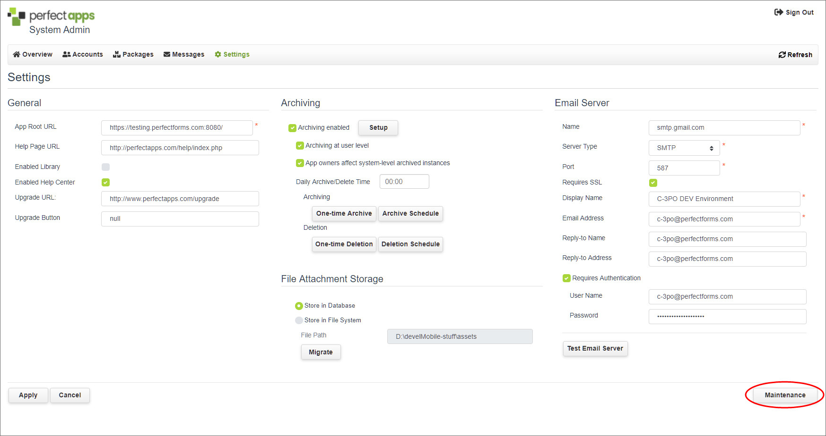This screenshot has width=826, height=436.
Task: Click the Sign Out link
Action: click(794, 12)
